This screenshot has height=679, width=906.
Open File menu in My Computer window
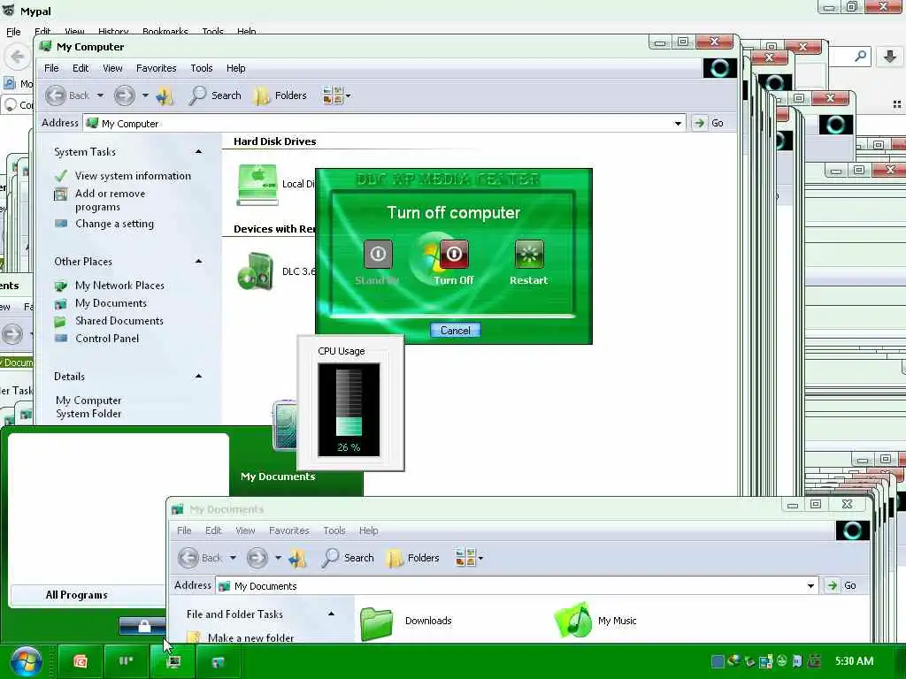(x=51, y=68)
